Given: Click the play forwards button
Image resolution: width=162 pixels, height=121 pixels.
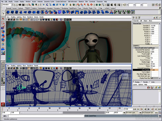Looking at the screenshot, I should tap(149, 109).
